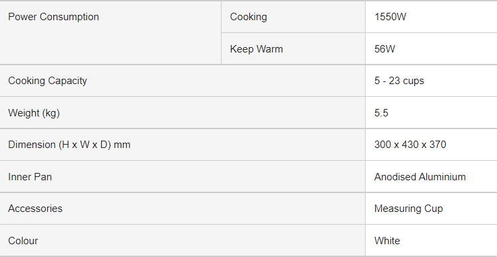Click the word Aluminium in the table
The image size is (497, 257).
click(x=442, y=177)
